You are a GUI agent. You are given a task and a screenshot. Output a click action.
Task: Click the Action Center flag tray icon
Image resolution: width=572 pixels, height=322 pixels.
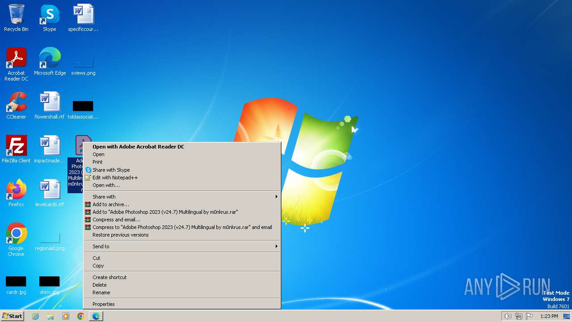(530, 316)
